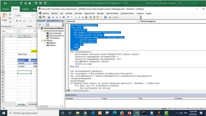Open the Name Box dropdown arrow next to B12

tap(15, 31)
